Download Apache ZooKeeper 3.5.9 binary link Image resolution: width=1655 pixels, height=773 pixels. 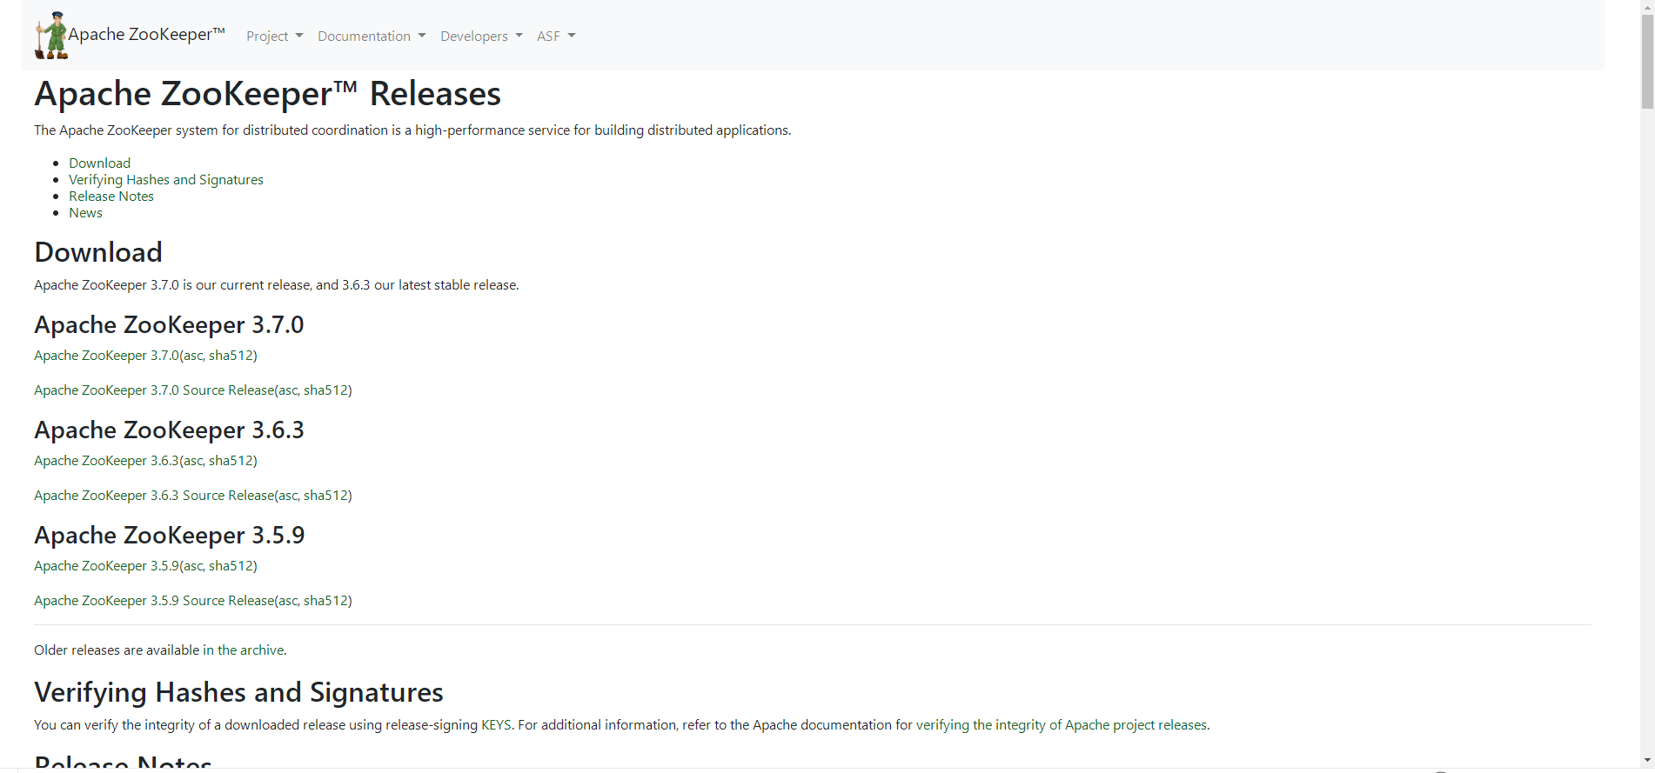106,566
